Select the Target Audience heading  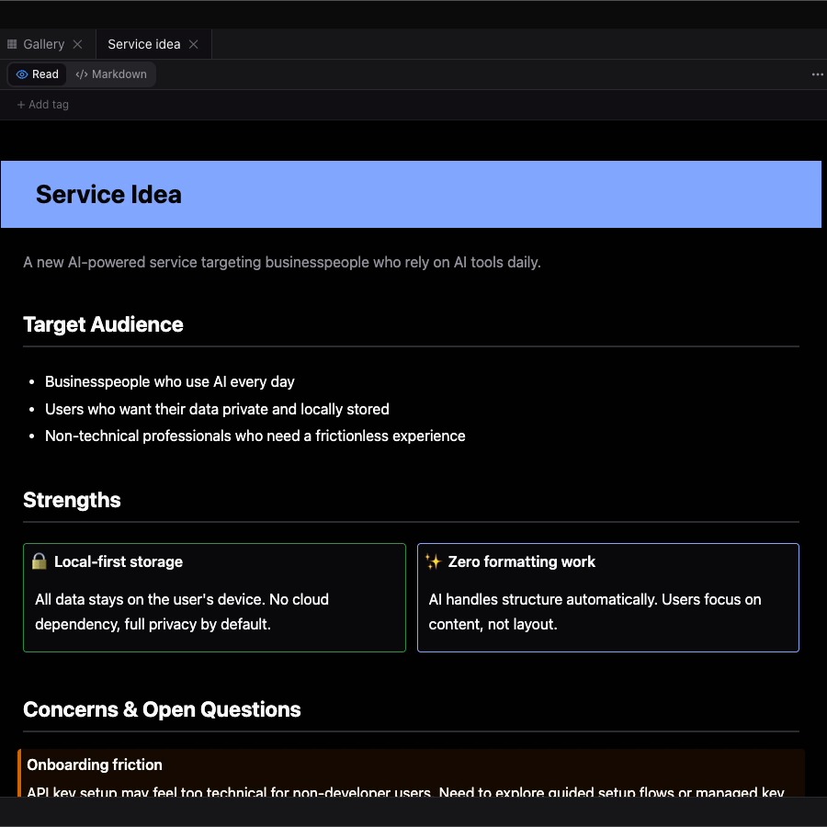103,324
